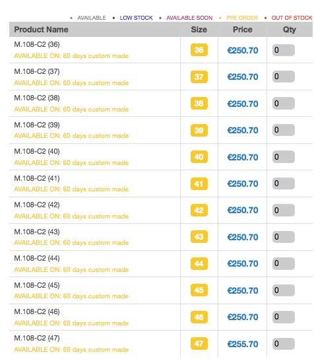Focus quantity input for size 47
The image size is (314, 361).
point(284,343)
